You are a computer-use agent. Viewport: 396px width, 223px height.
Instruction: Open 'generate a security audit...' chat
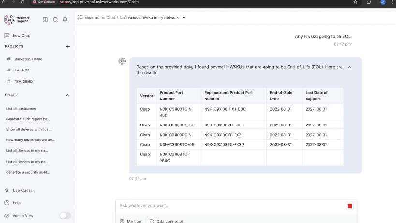tap(28, 172)
